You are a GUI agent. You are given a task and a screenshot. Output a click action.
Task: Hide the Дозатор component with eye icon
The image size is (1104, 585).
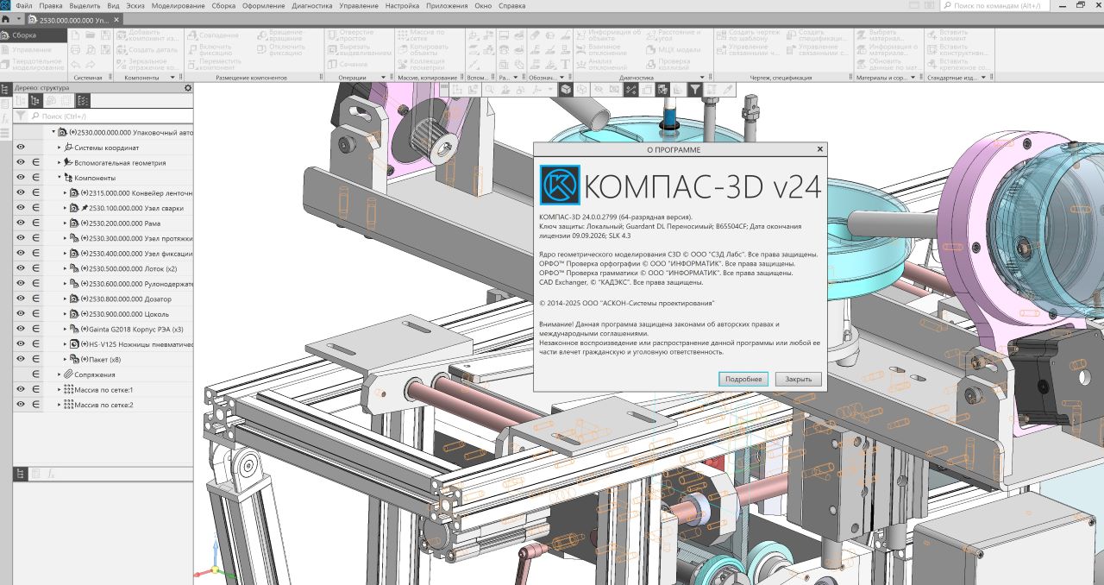click(x=21, y=299)
